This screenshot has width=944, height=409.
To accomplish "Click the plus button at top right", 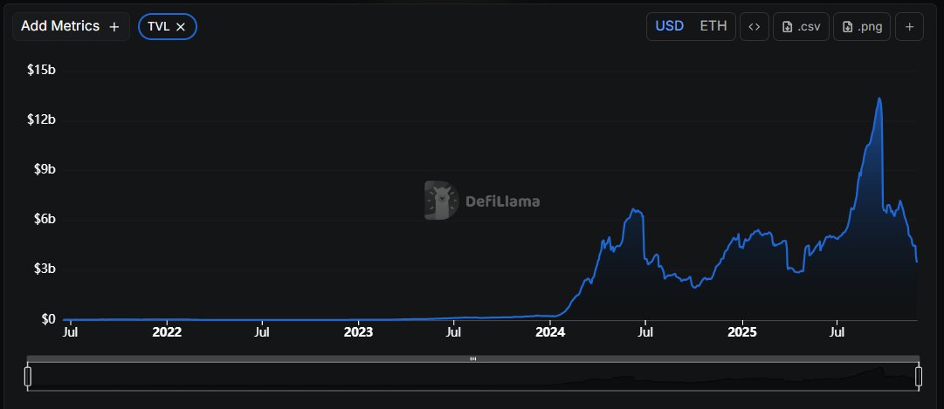I will (909, 27).
